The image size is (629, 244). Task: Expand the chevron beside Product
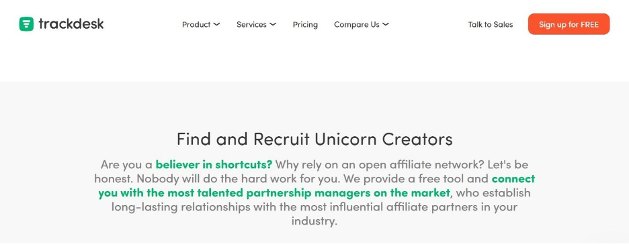point(216,24)
